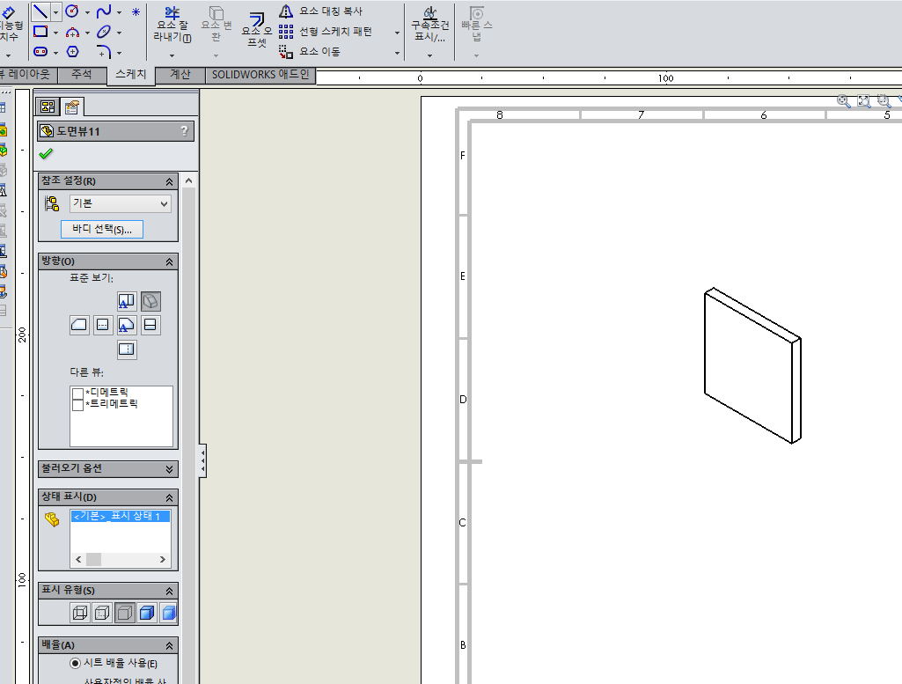Select the Spline sketch tool
This screenshot has width=902, height=684.
104,11
